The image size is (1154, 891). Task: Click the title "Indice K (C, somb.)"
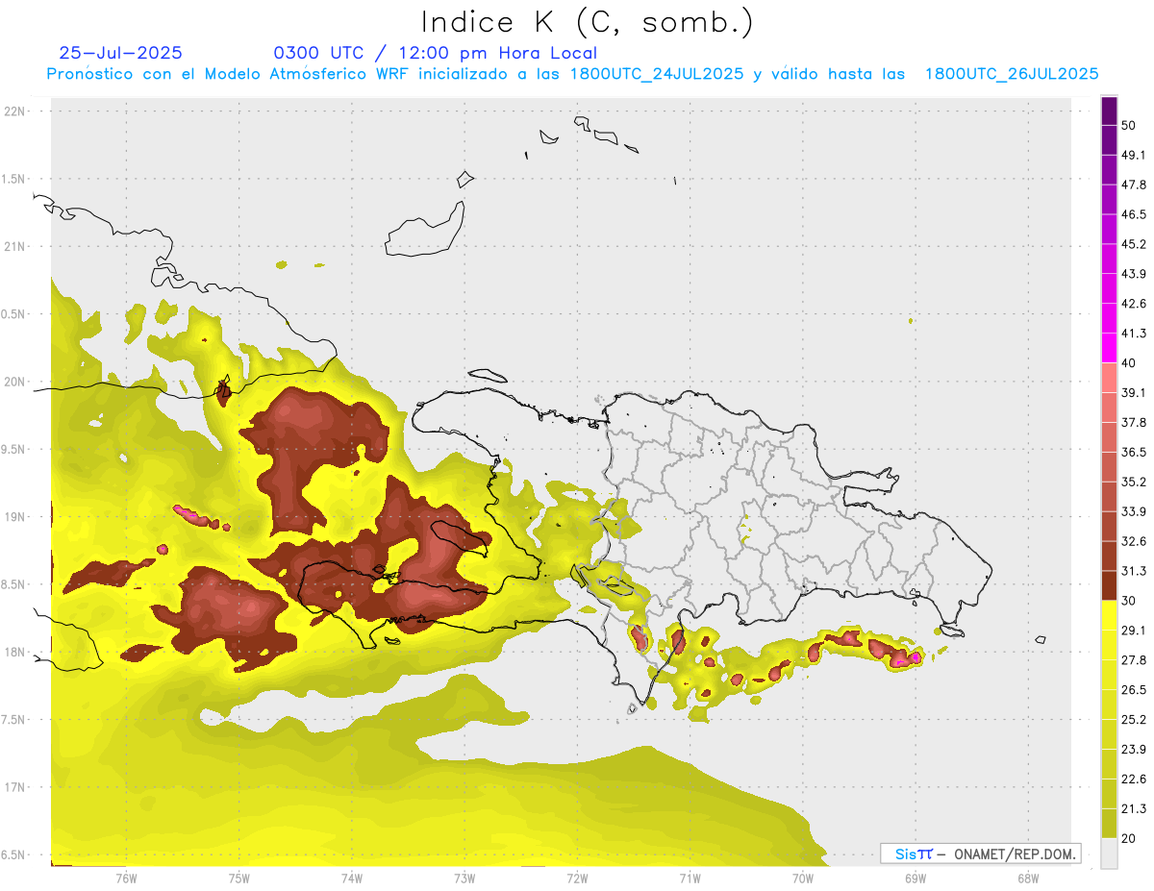point(588,22)
